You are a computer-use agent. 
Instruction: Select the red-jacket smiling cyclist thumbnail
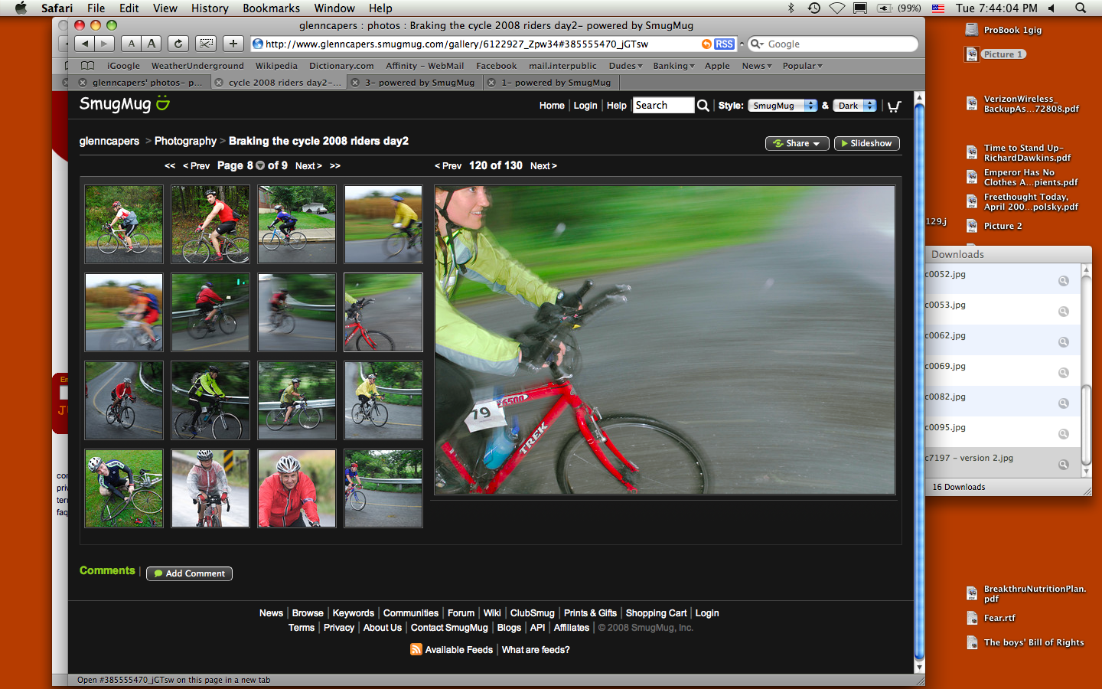297,488
